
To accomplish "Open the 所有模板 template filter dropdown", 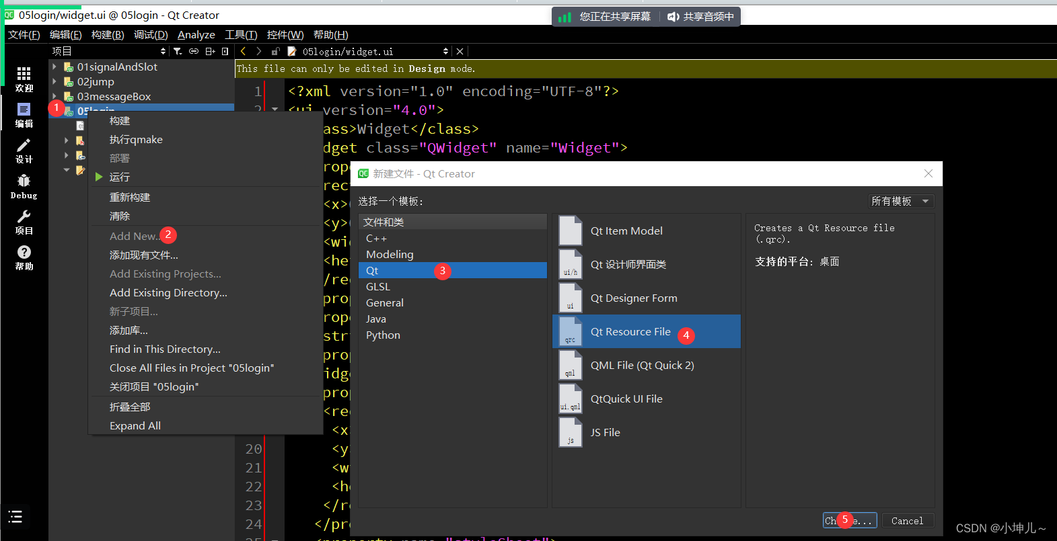I will point(901,201).
